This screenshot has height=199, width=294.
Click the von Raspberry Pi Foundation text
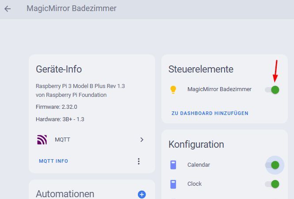(x=71, y=95)
